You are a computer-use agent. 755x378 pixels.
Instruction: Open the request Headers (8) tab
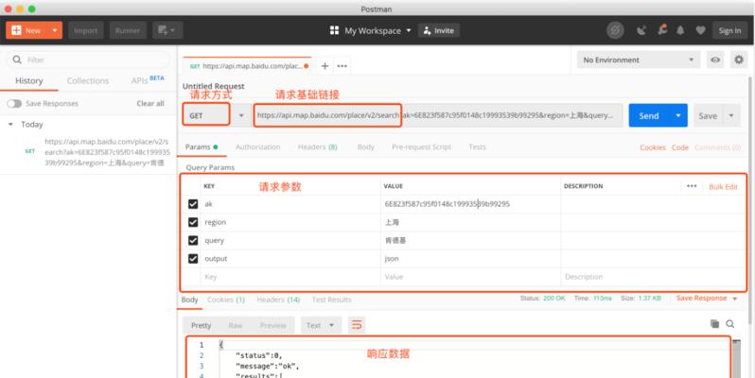[x=317, y=146]
